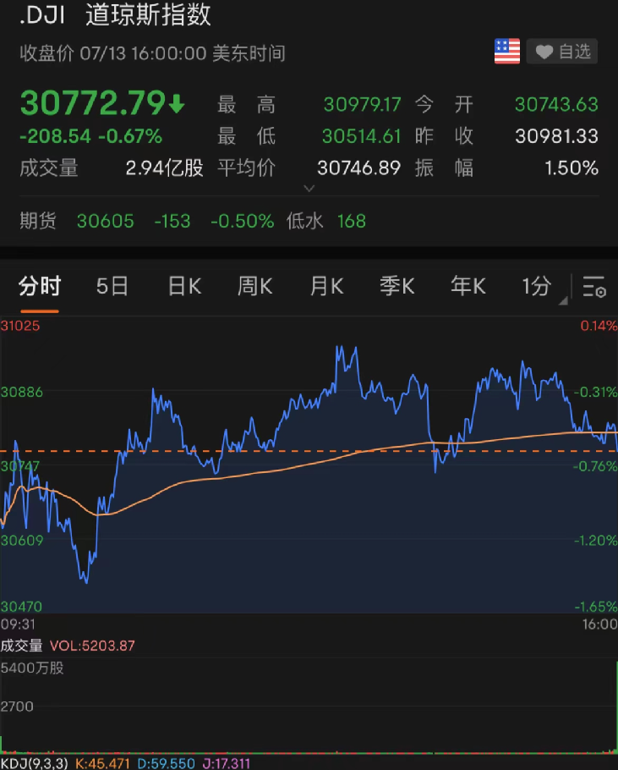Tap the -1.65% axis label
Viewport: 618px width, 770px height.
[595, 607]
